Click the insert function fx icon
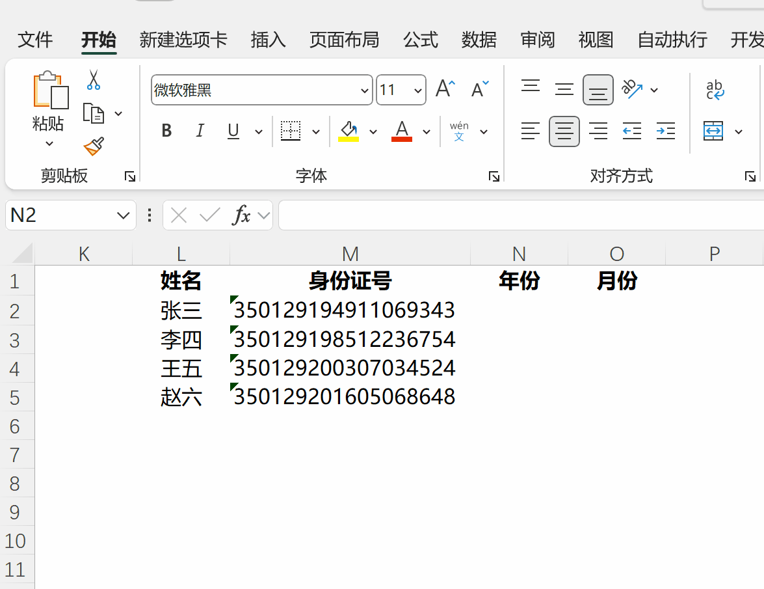The image size is (764, 589). pos(241,215)
